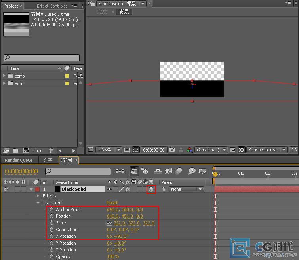Toggle the region of interest icon
Viewport: 299px width, 260px height.
[232, 150]
